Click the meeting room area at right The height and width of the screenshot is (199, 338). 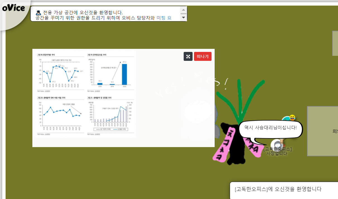323,131
